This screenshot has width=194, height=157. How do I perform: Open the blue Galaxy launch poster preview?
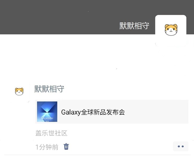pos(47,112)
